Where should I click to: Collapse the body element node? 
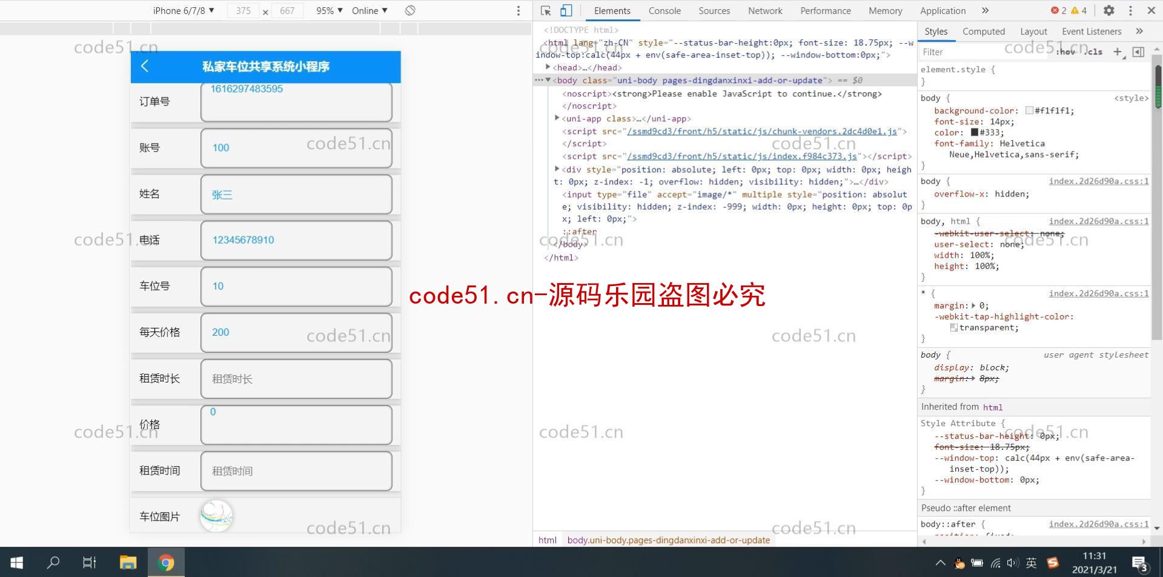(548, 80)
